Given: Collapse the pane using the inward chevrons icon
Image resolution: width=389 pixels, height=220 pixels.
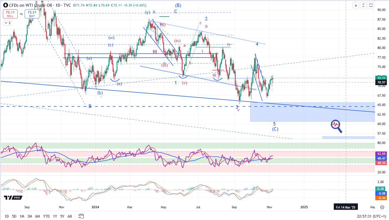Looking at the screenshot, I should (363, 5).
